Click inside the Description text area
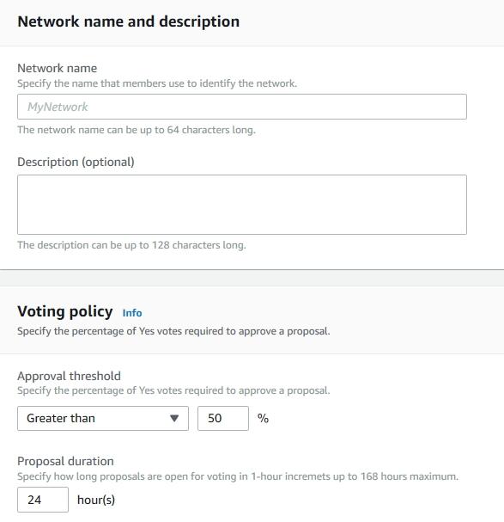Viewport: 504px width, 522px height. [x=242, y=205]
